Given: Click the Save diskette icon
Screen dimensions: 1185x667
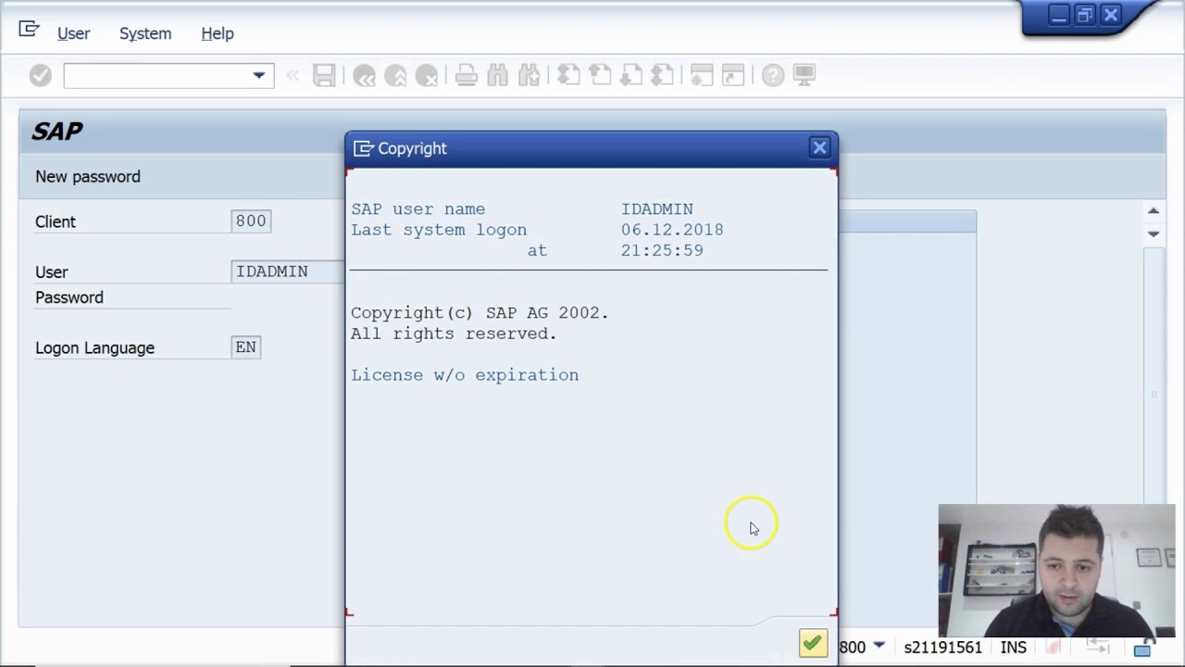Looking at the screenshot, I should point(324,75).
